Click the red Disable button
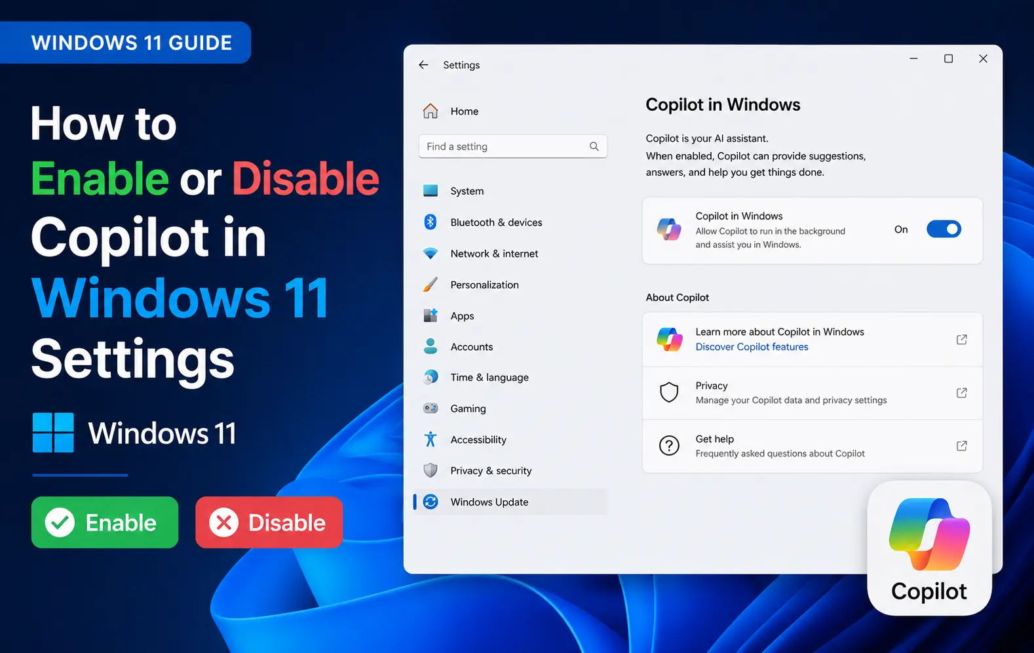Image resolution: width=1034 pixels, height=653 pixels. [269, 523]
